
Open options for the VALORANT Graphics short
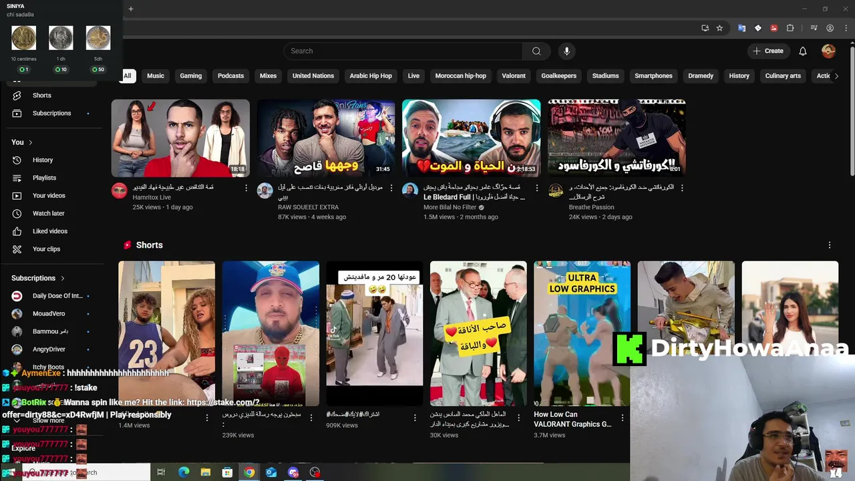pos(623,418)
